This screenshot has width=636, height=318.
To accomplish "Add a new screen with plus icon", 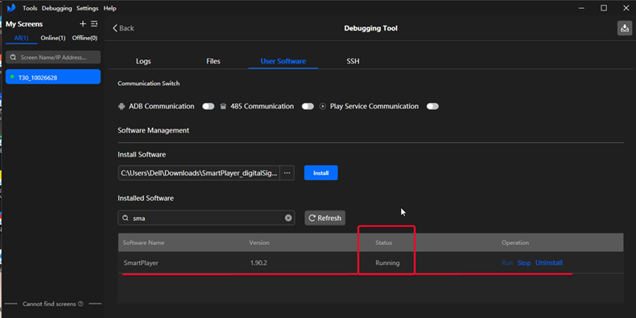I will [x=83, y=24].
